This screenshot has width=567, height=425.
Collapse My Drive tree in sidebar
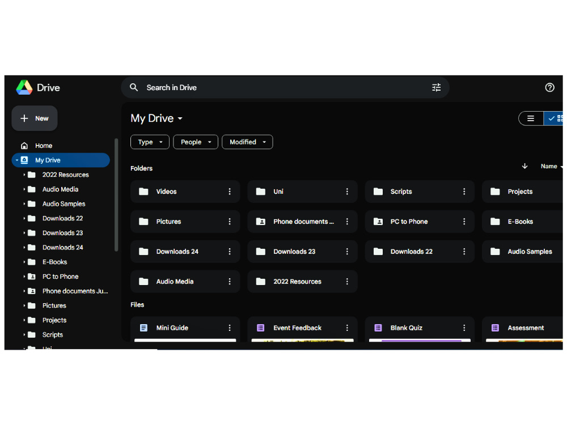point(16,160)
